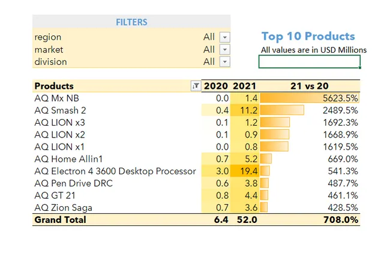The width and height of the screenshot is (390, 268).
Task: Select the AQ Pen Drive DRC cell
Action: click(x=117, y=183)
